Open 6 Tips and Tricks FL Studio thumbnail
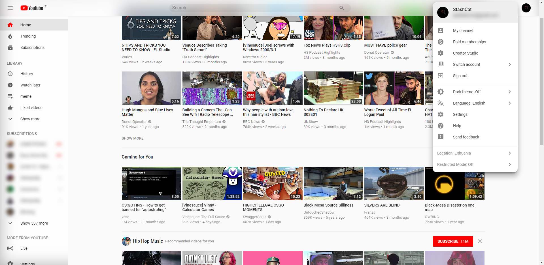The image size is (544, 265). 151,28
